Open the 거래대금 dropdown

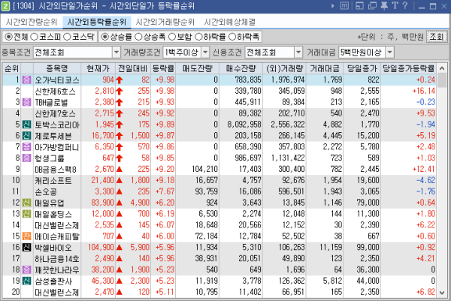click(x=389, y=53)
